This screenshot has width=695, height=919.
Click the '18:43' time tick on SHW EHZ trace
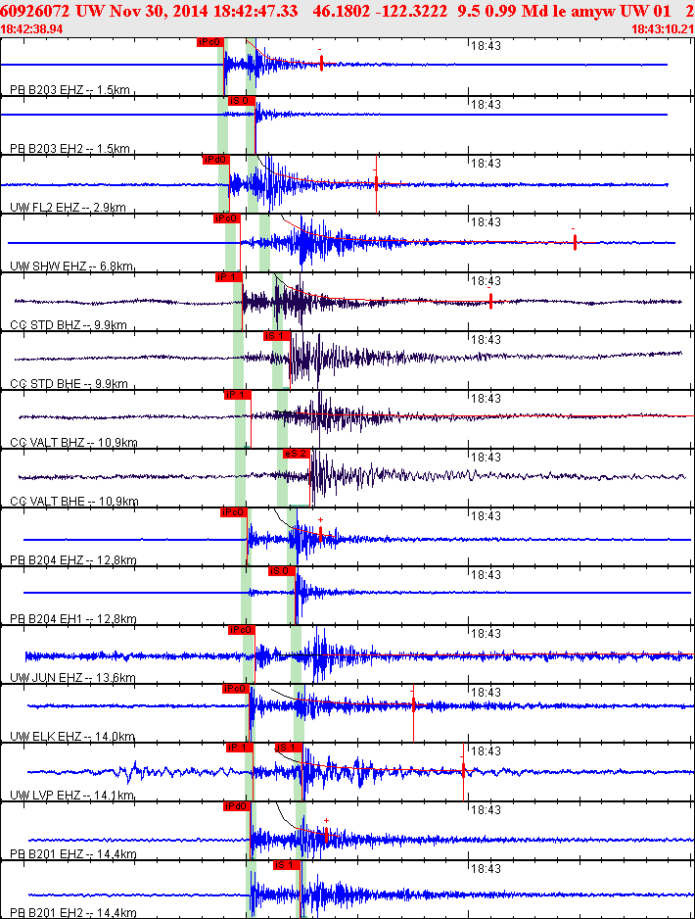(x=486, y=222)
